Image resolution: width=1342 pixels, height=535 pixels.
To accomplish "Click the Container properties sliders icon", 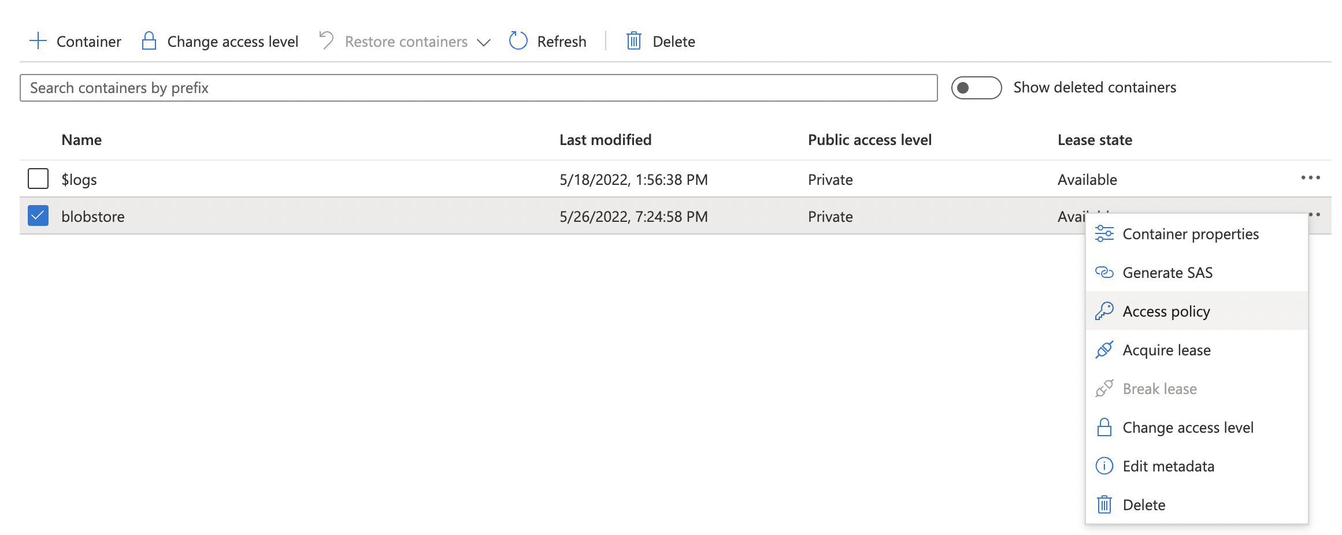I will (x=1104, y=234).
